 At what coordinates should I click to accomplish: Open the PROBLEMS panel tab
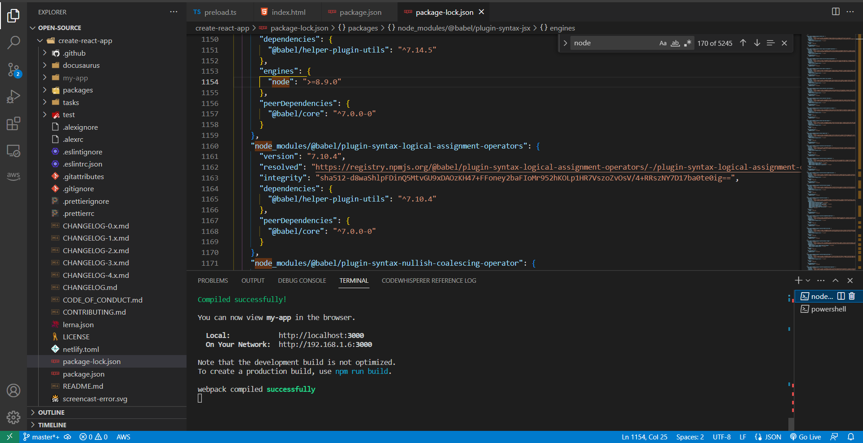pos(213,281)
